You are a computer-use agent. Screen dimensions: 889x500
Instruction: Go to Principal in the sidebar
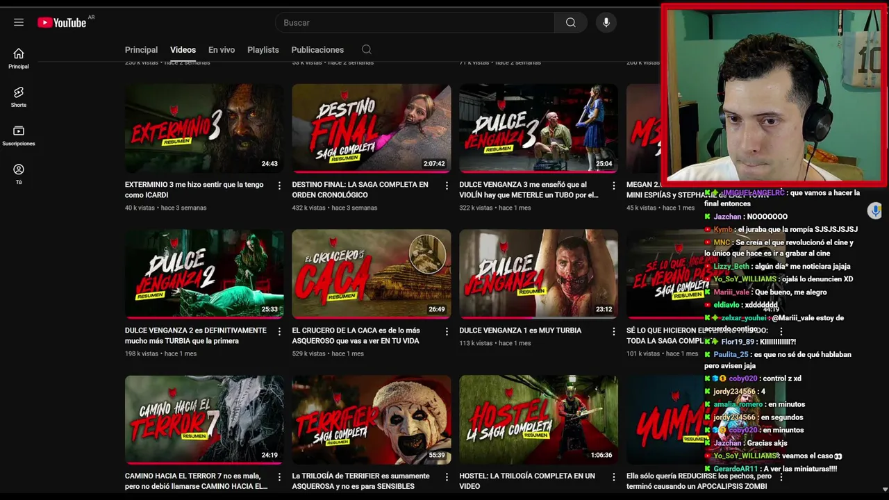[x=19, y=59]
